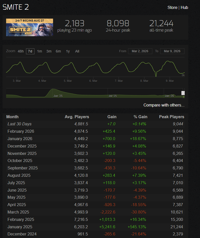200x238 pixels.
Task: Select the October 2025 row label
Action: (20, 161)
